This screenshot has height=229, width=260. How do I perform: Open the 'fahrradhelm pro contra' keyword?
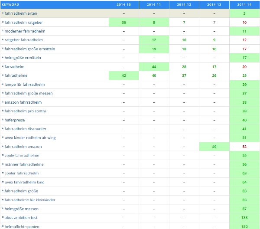coord(26,111)
